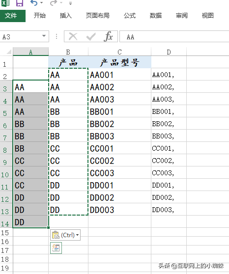
Task: Select cell C5 with BB001
Action: point(120,111)
